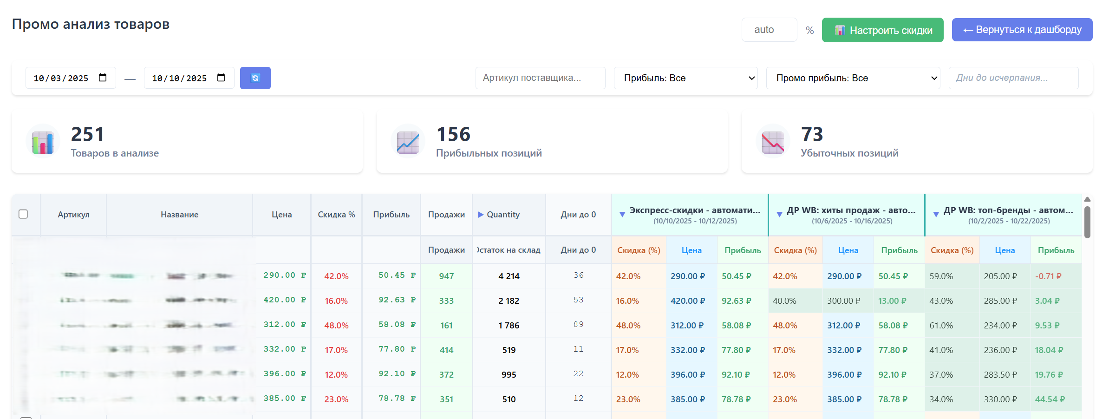
Task: Click the Артикул поставщика search field
Action: (540, 78)
